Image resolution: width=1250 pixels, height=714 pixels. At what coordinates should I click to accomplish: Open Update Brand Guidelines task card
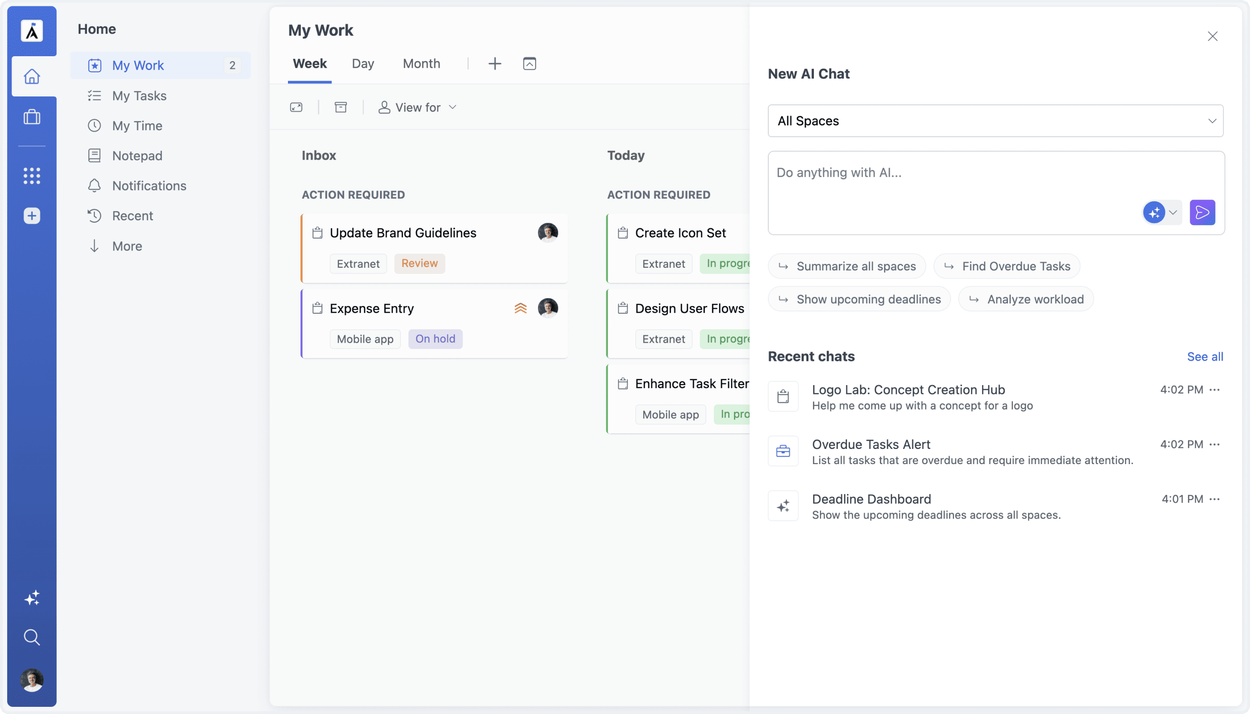click(x=435, y=249)
